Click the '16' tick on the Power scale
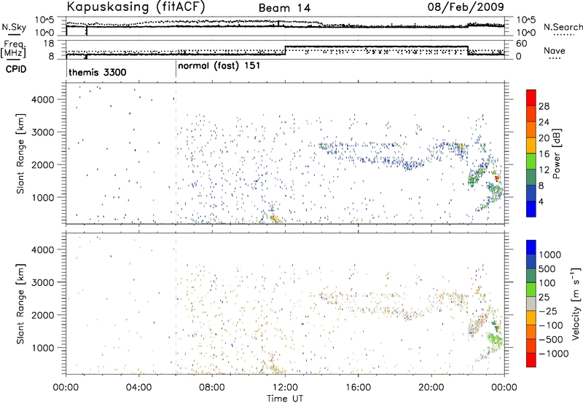Screen dimensions: 583x403 coord(544,154)
